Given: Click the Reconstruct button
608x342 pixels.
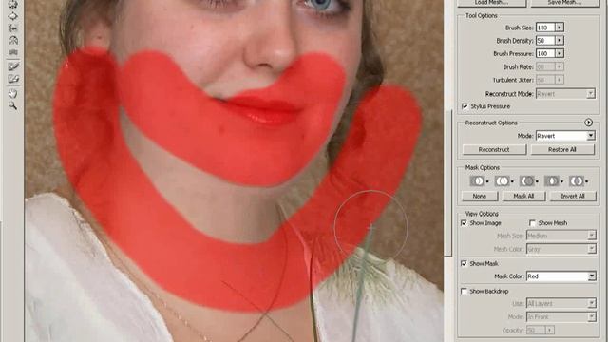Looking at the screenshot, I should (494, 150).
